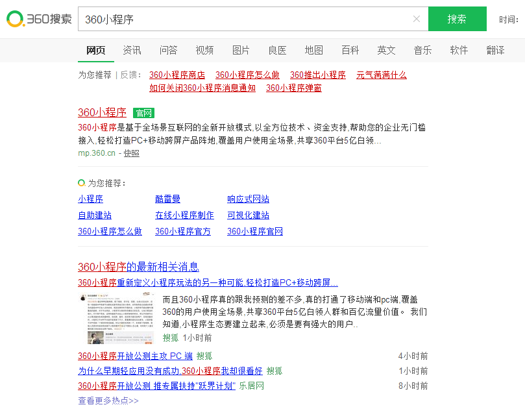Switch to the 软件 tab
The image size is (525, 409).
[x=459, y=50]
